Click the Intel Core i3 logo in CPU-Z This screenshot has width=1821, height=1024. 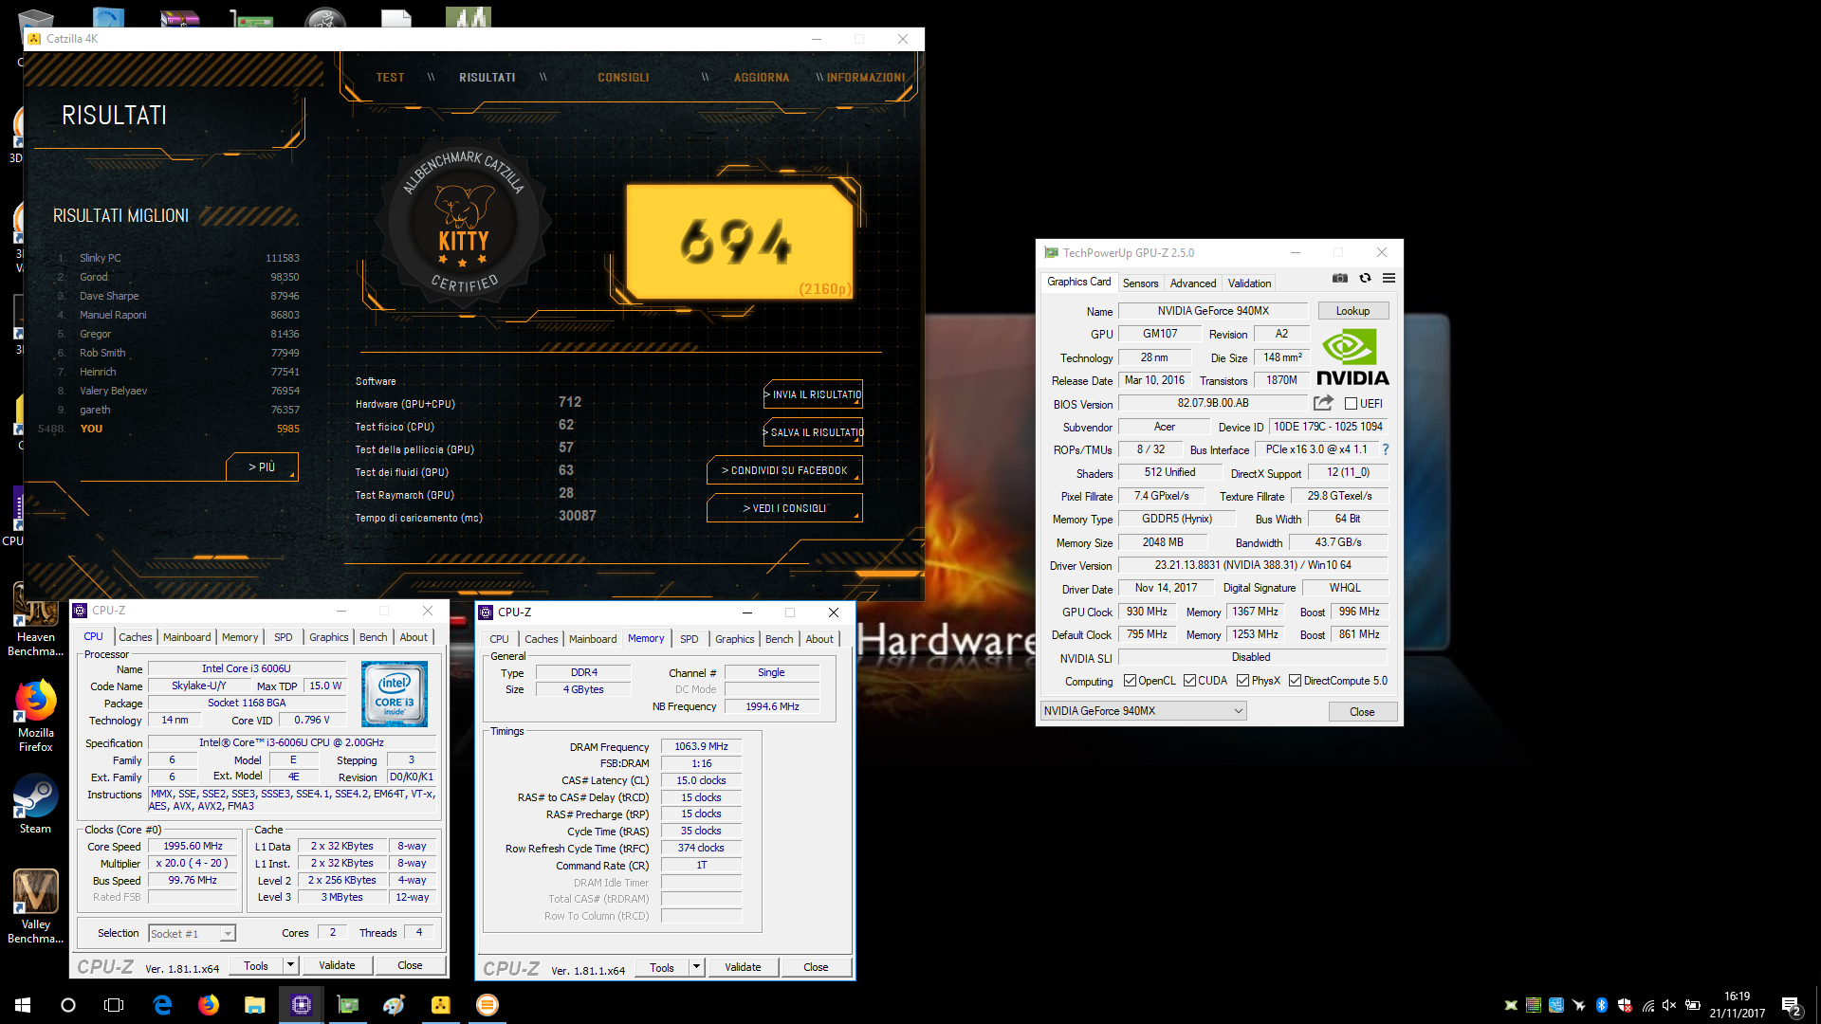[395, 694]
